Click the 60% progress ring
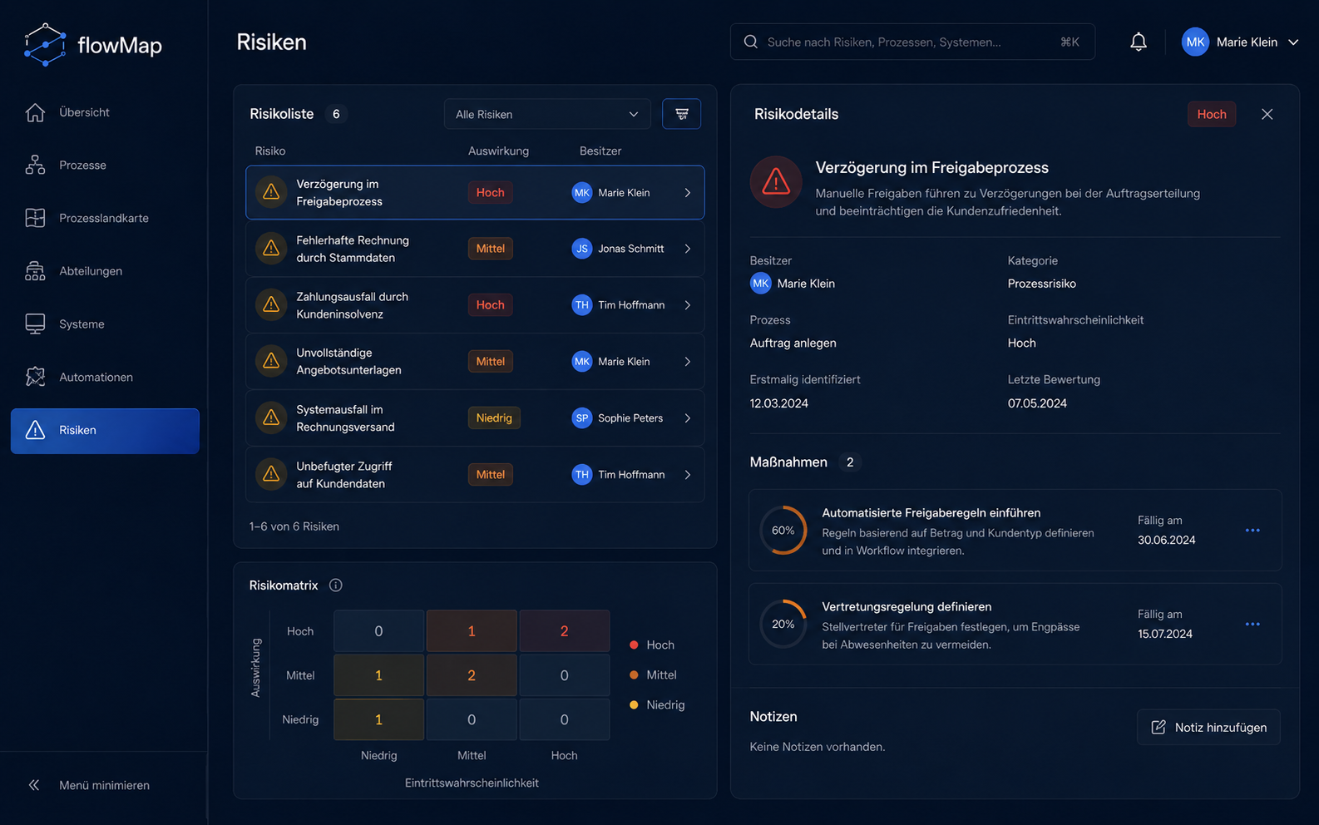This screenshot has height=825, width=1319. [x=783, y=530]
